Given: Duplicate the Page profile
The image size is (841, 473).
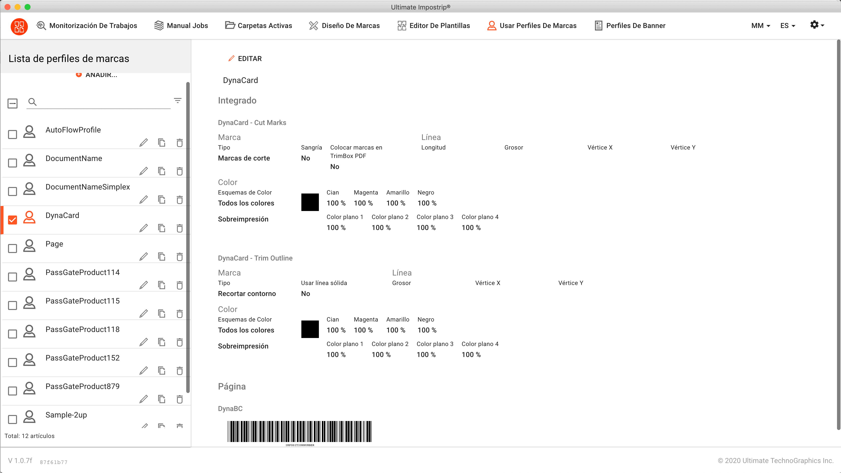Looking at the screenshot, I should (162, 256).
